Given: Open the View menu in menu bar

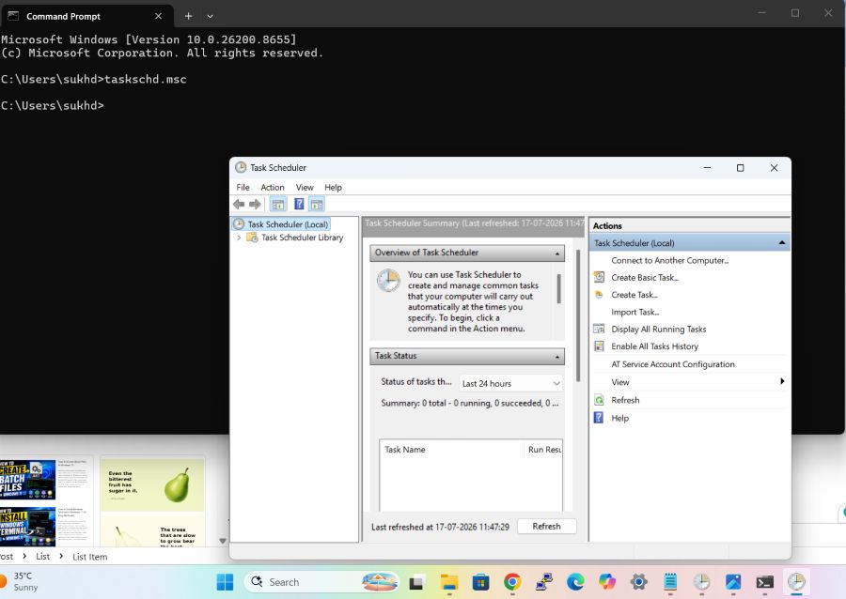Looking at the screenshot, I should tap(305, 188).
